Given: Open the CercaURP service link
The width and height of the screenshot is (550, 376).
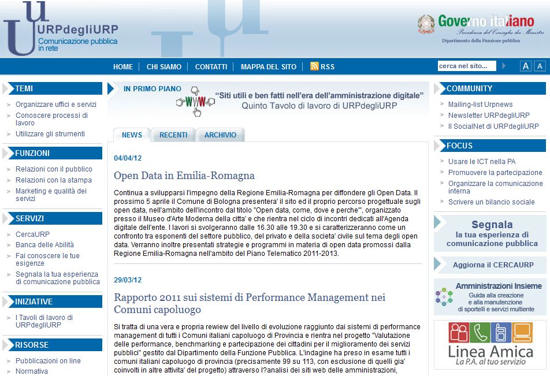Looking at the screenshot, I should pyautogui.click(x=32, y=234).
